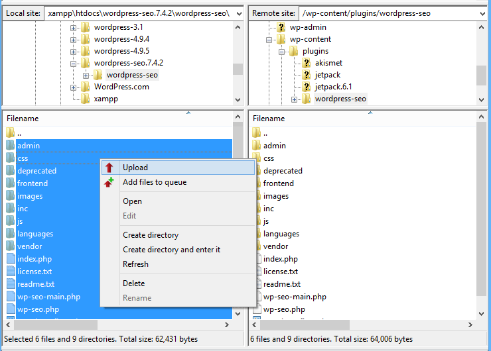491x351 pixels.
Task: Click the Local site path field
Action: pyautogui.click(x=139, y=13)
